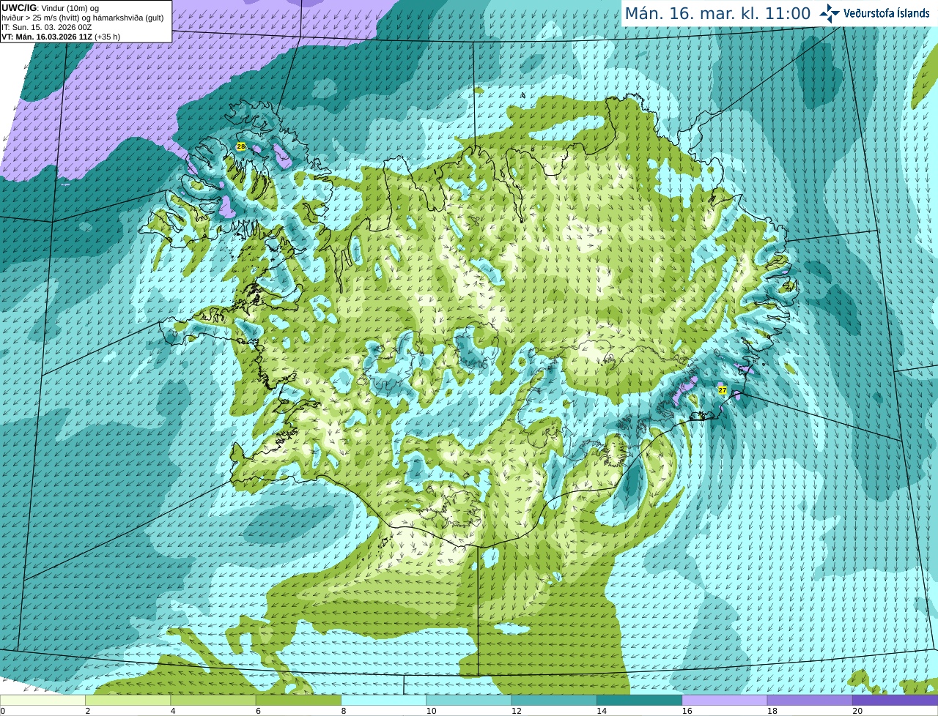Screen dimensions: 938x716
Task: Click the yellow gust marker labeled 27
Action: click(723, 390)
